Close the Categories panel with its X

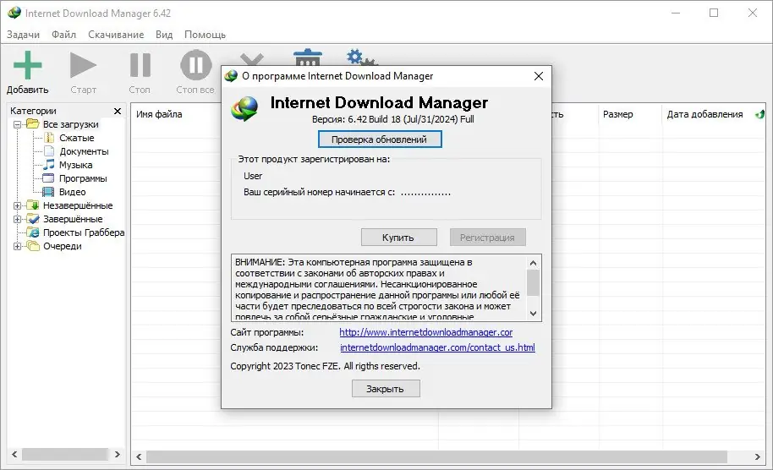coord(118,111)
